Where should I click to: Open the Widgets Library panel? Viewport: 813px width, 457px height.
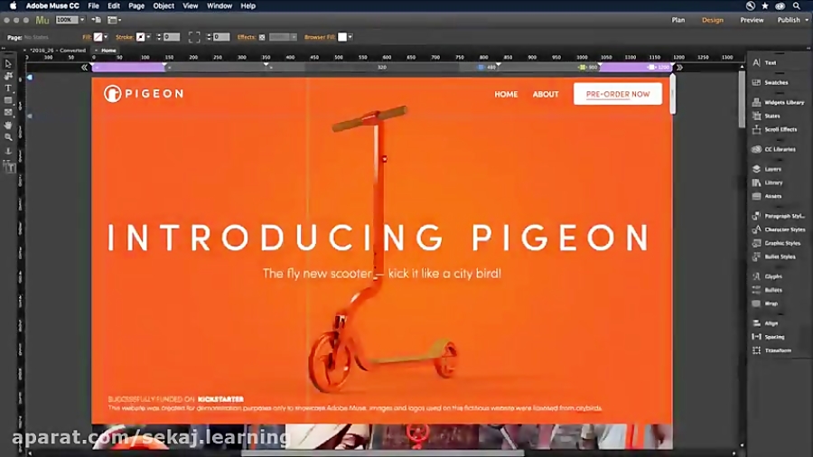[x=779, y=103]
